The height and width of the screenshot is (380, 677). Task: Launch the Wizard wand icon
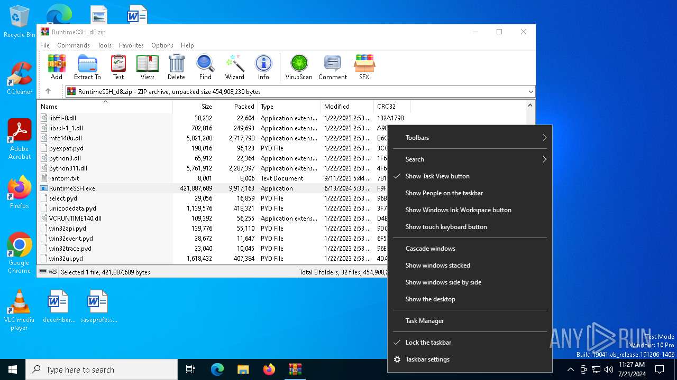pyautogui.click(x=234, y=67)
